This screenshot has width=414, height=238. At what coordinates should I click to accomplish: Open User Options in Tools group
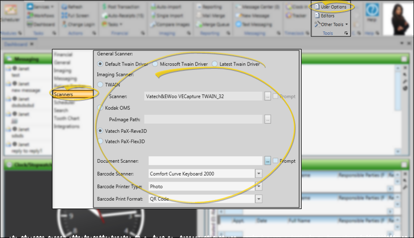coord(331,7)
